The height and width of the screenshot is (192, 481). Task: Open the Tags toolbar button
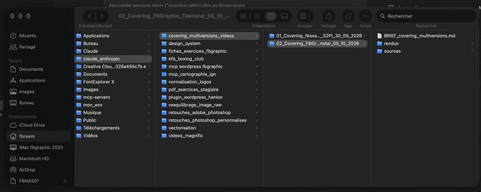click(x=348, y=16)
